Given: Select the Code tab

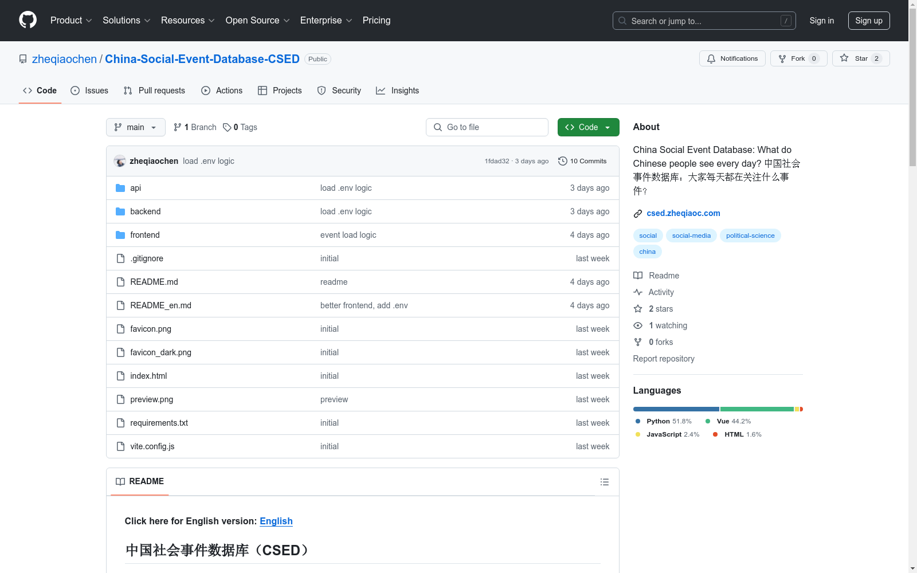Looking at the screenshot, I should click(x=40, y=91).
